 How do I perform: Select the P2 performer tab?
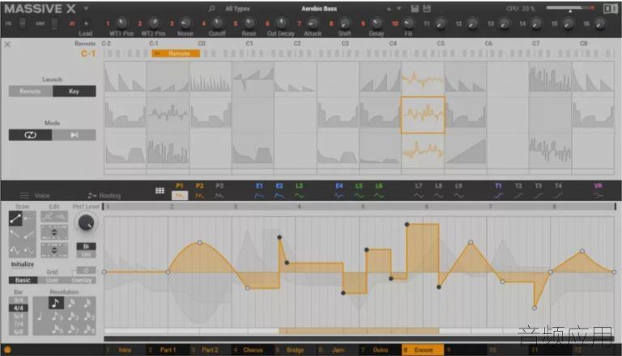[x=199, y=191]
